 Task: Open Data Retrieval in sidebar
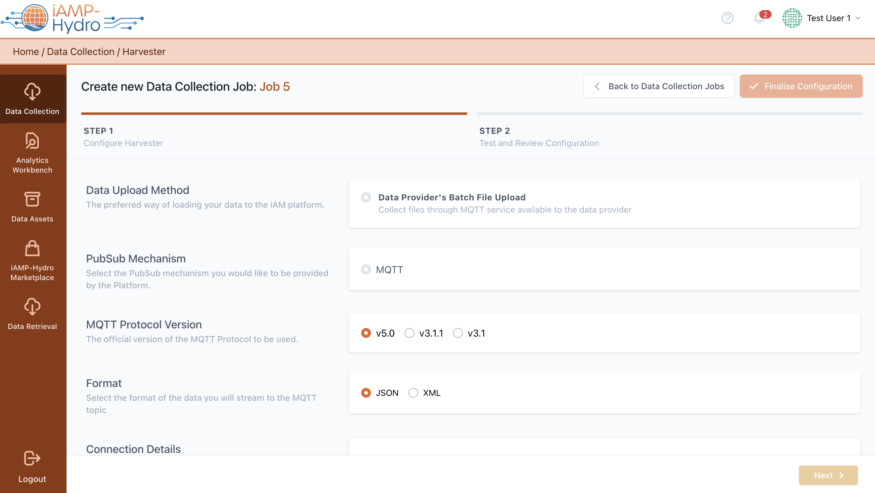32,307
